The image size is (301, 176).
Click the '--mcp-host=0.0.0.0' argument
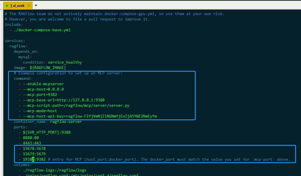(43, 89)
